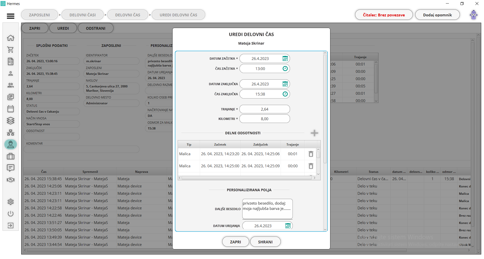Open the handshake sidebar icon
This screenshot has height=259, width=484.
point(11,180)
